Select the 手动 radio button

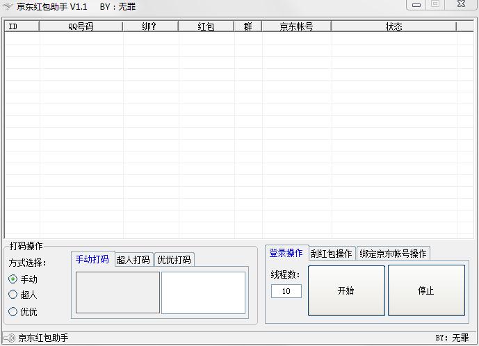(x=13, y=279)
